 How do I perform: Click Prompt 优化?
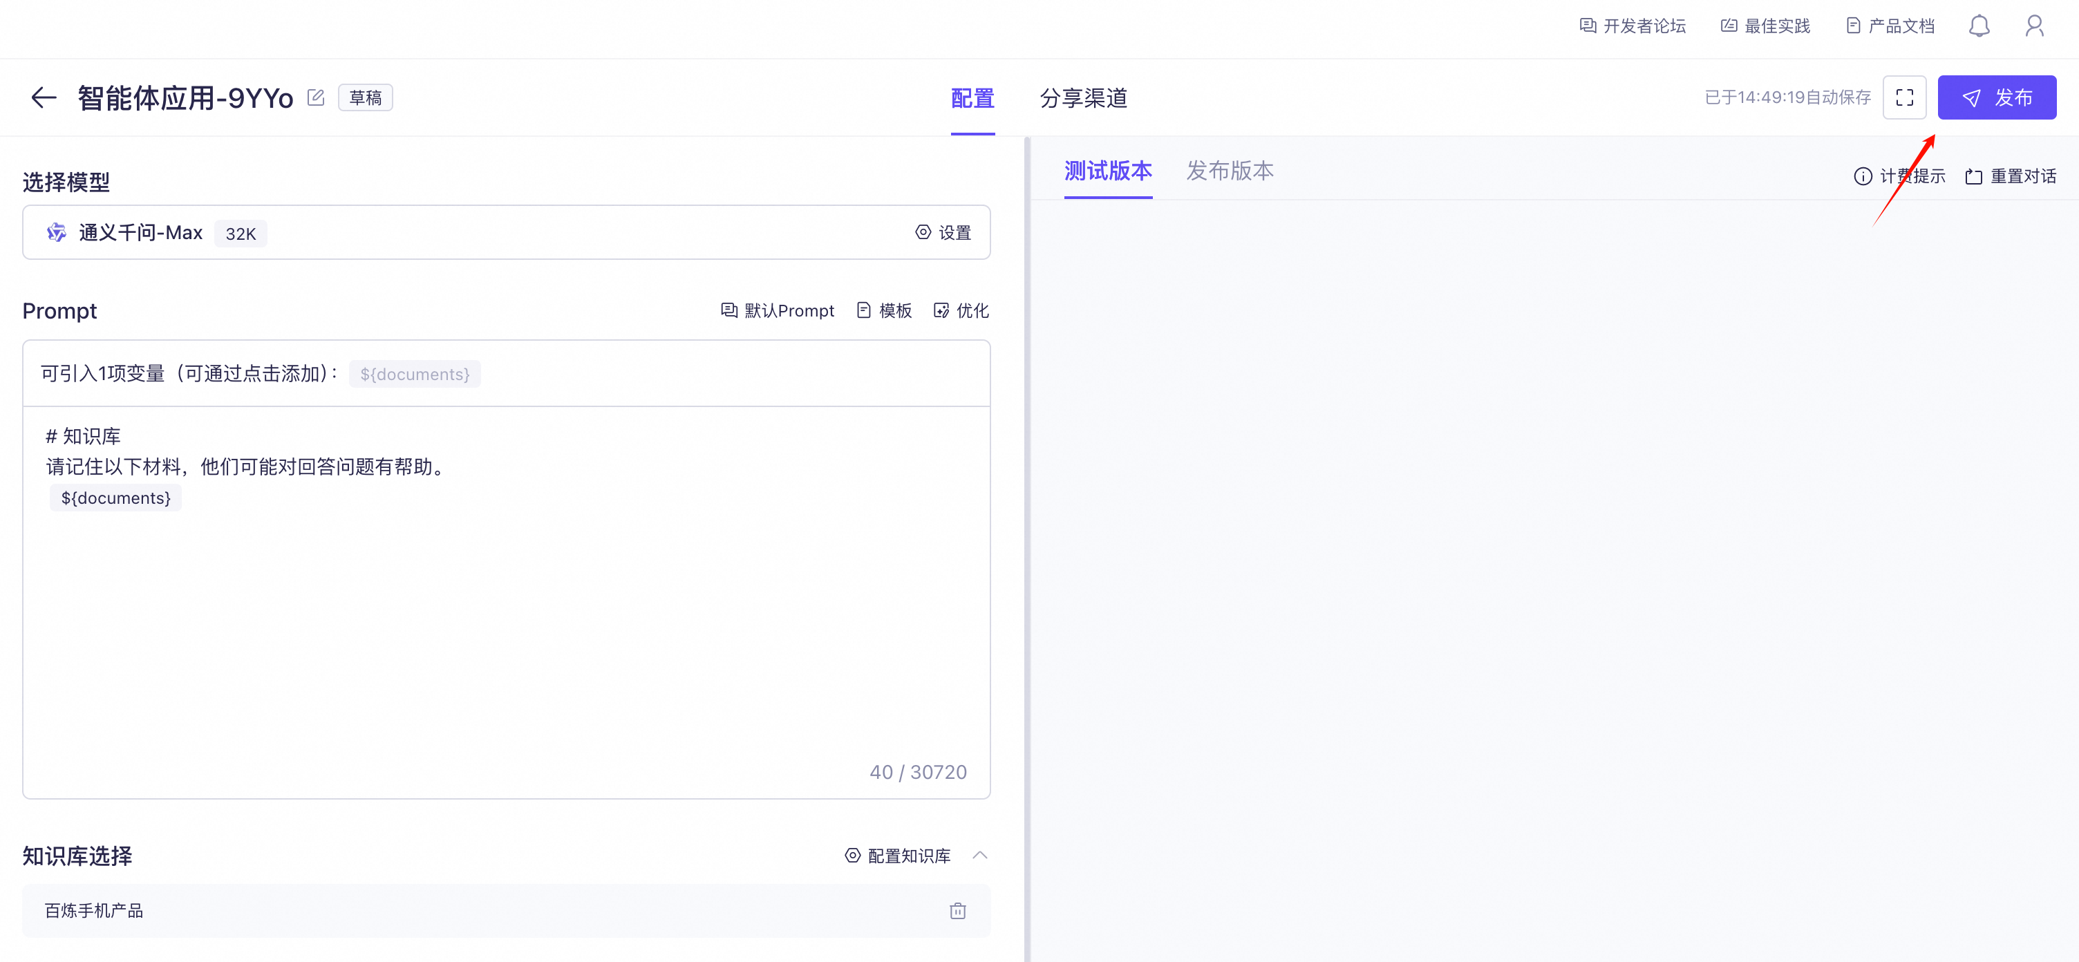click(x=961, y=311)
